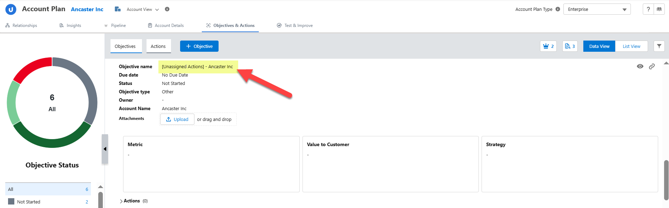Open the insights icon with count 3
This screenshot has height=208, width=669.
pyautogui.click(x=570, y=46)
